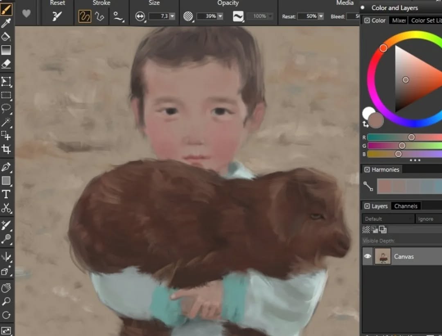Choose the Eraser tool

6,64
